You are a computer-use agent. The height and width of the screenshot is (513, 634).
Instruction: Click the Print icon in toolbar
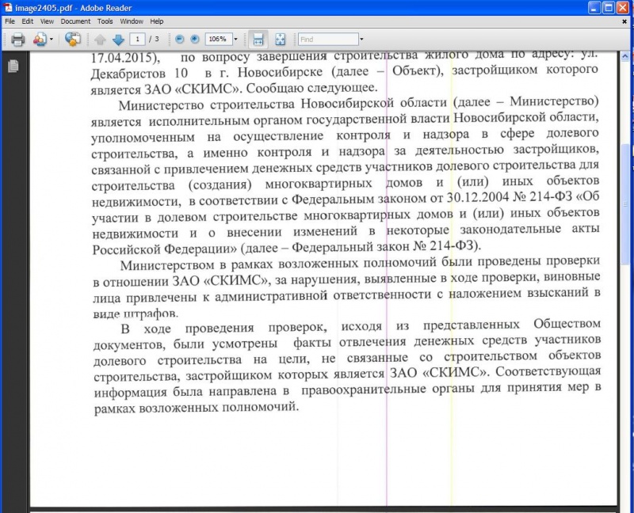pos(17,39)
